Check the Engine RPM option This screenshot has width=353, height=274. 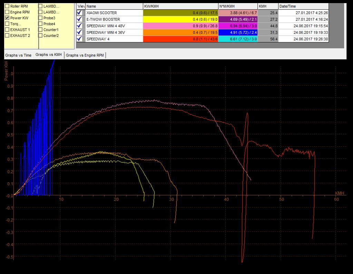(7, 12)
